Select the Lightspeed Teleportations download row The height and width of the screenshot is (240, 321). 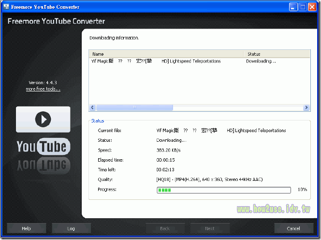[x=156, y=61]
